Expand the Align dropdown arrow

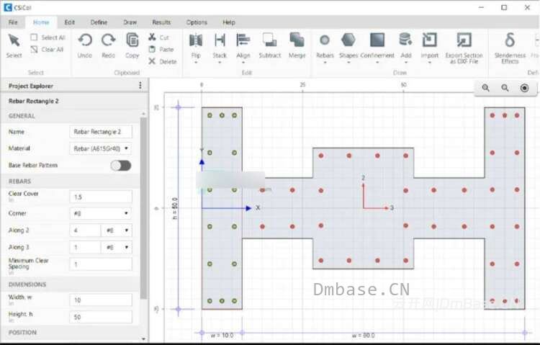click(x=243, y=63)
